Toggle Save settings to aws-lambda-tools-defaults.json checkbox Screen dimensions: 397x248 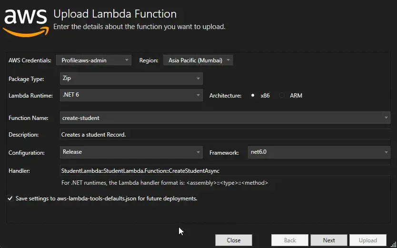(10, 198)
